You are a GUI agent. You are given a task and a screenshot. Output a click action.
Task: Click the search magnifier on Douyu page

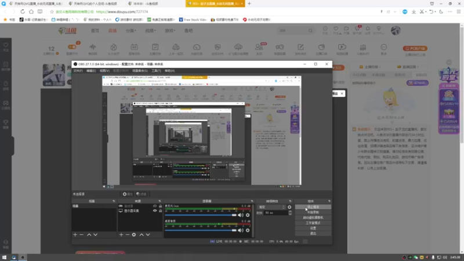coord(310,31)
